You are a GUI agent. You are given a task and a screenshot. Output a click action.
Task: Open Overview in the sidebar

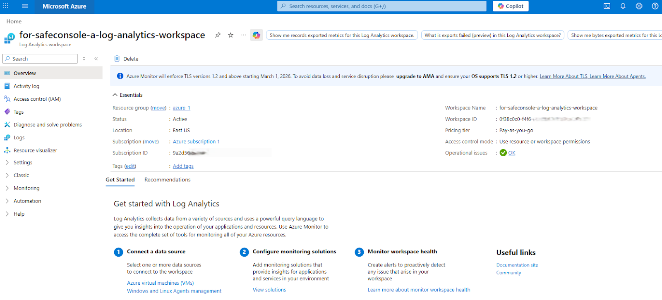[x=51, y=73]
